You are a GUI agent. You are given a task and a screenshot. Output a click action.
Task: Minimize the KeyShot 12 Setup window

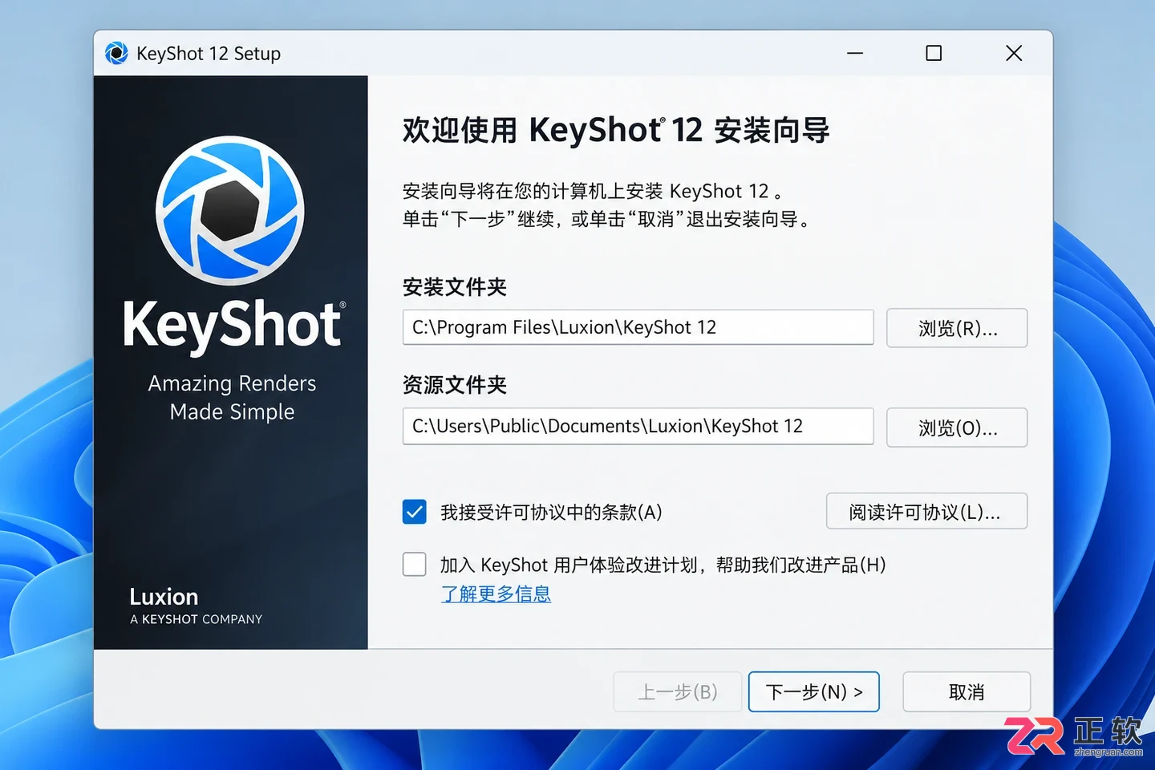(855, 53)
